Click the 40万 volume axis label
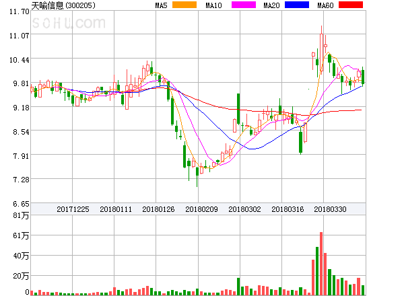This screenshot has width=404, height=296. pyautogui.click(x=21, y=256)
